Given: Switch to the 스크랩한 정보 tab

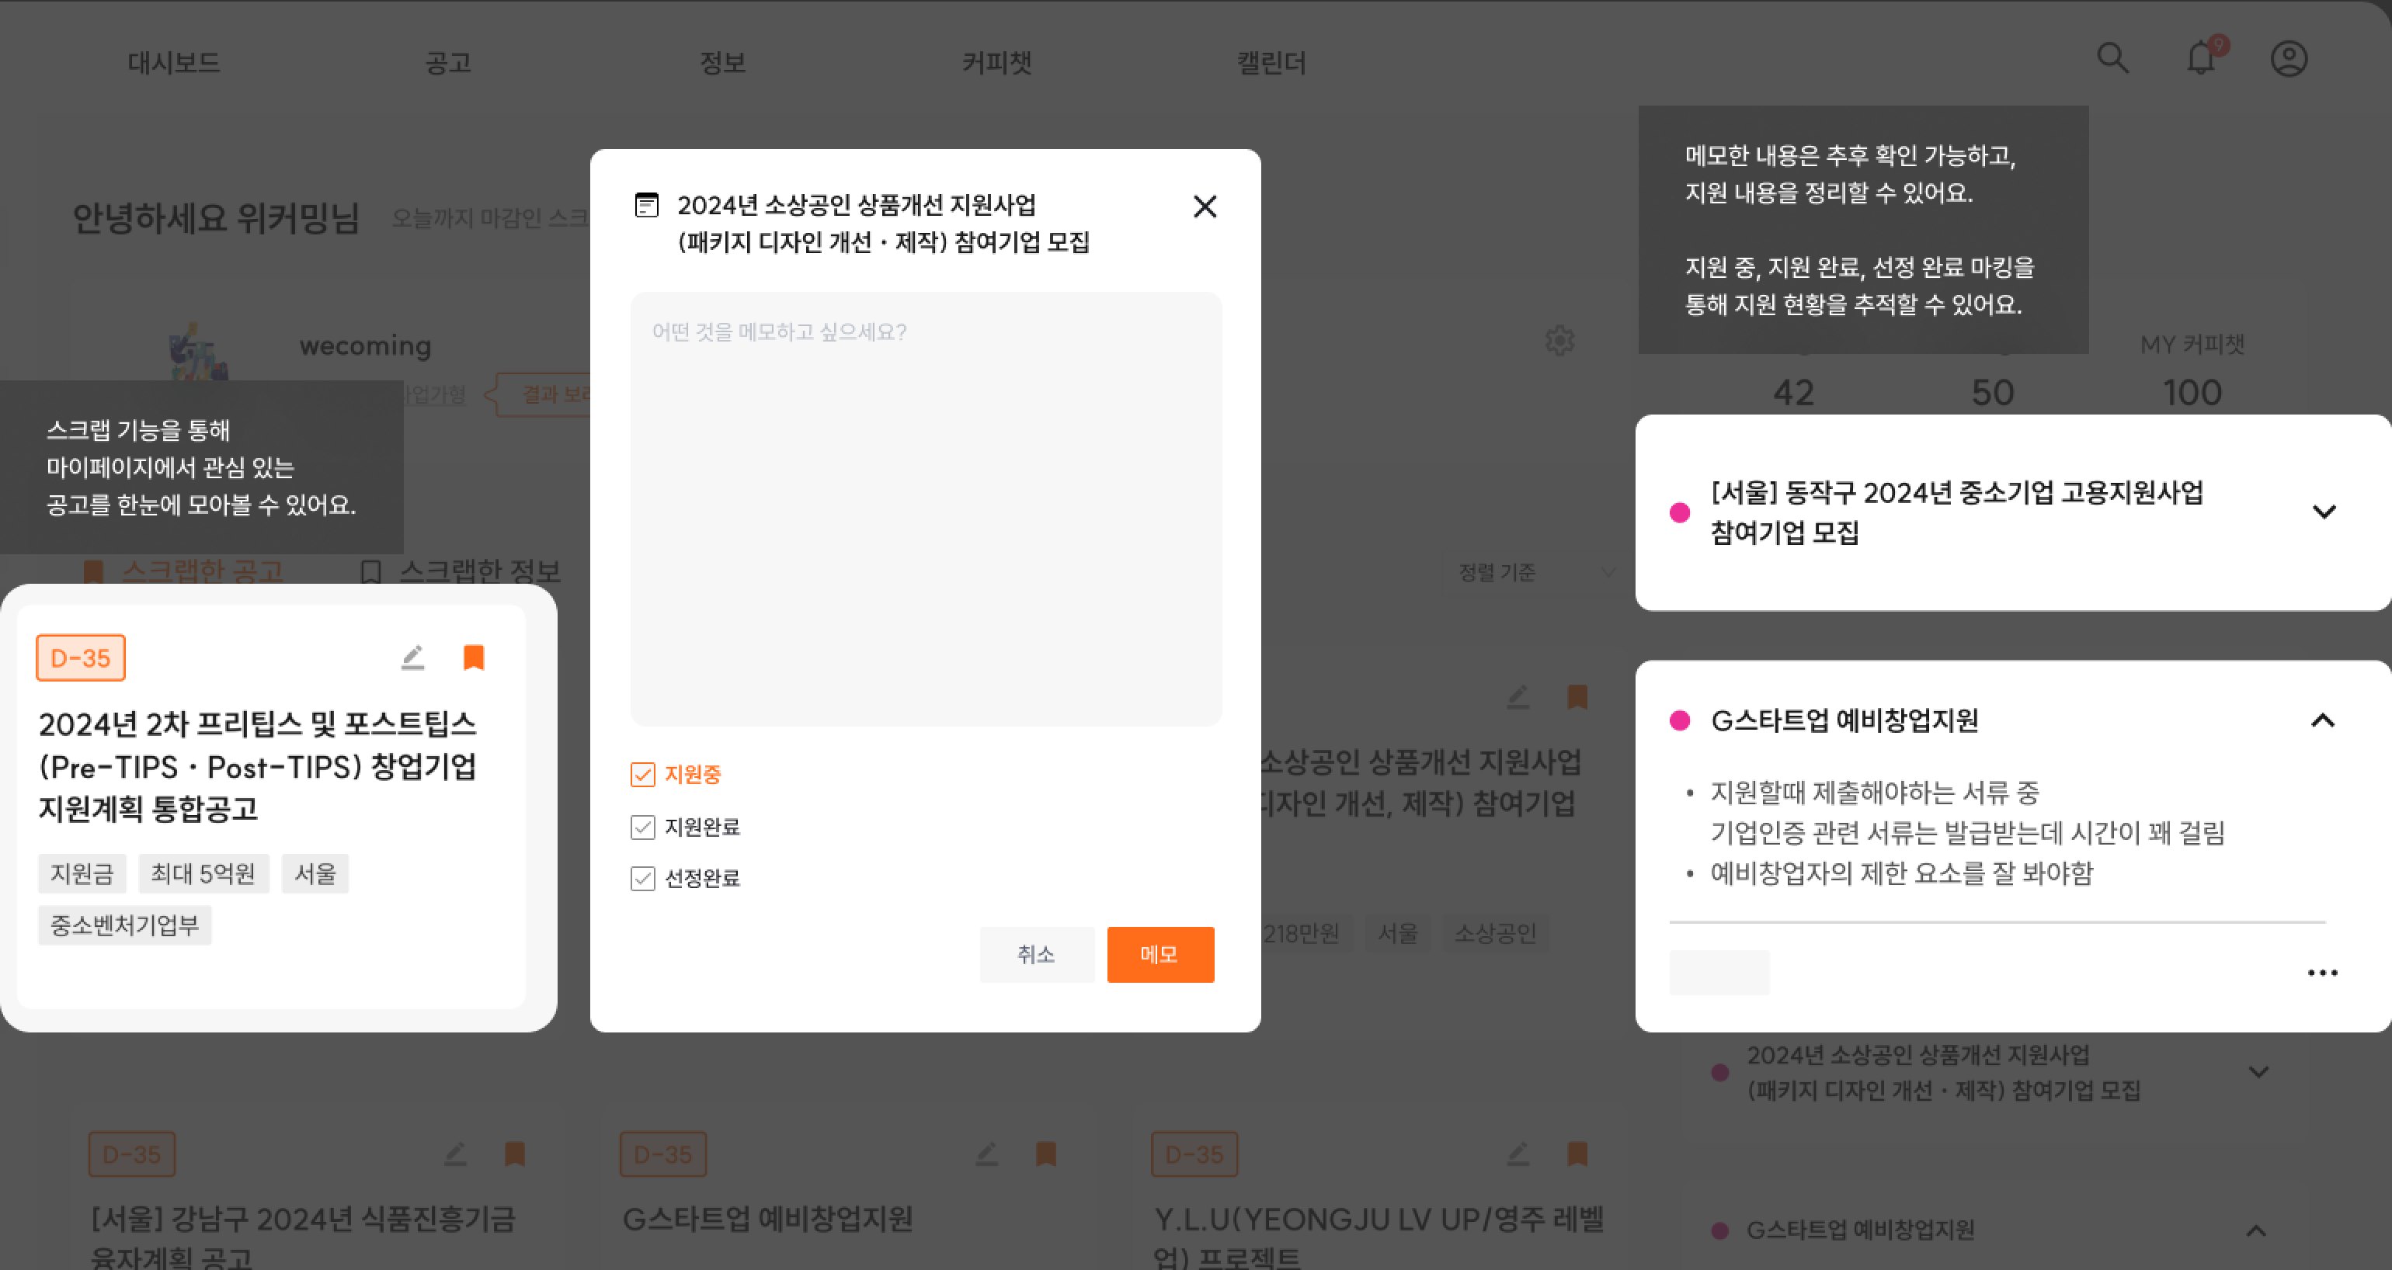Looking at the screenshot, I should [461, 572].
